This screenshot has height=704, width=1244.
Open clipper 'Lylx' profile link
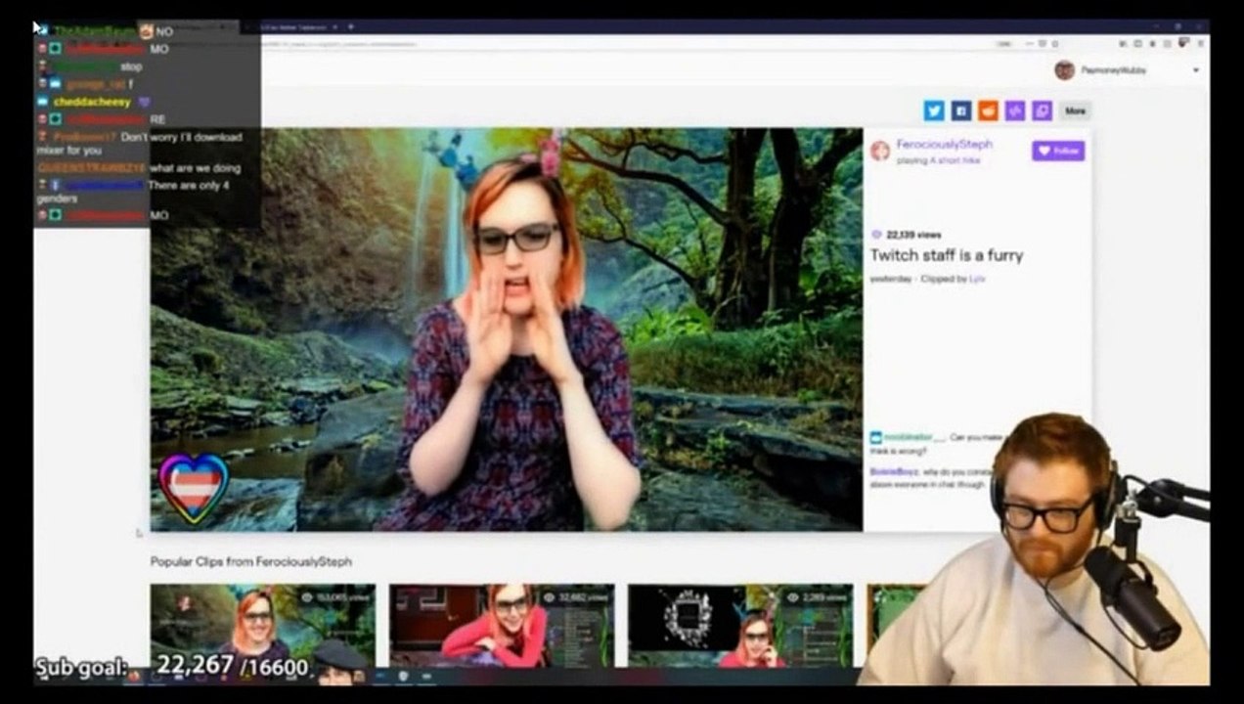point(977,279)
